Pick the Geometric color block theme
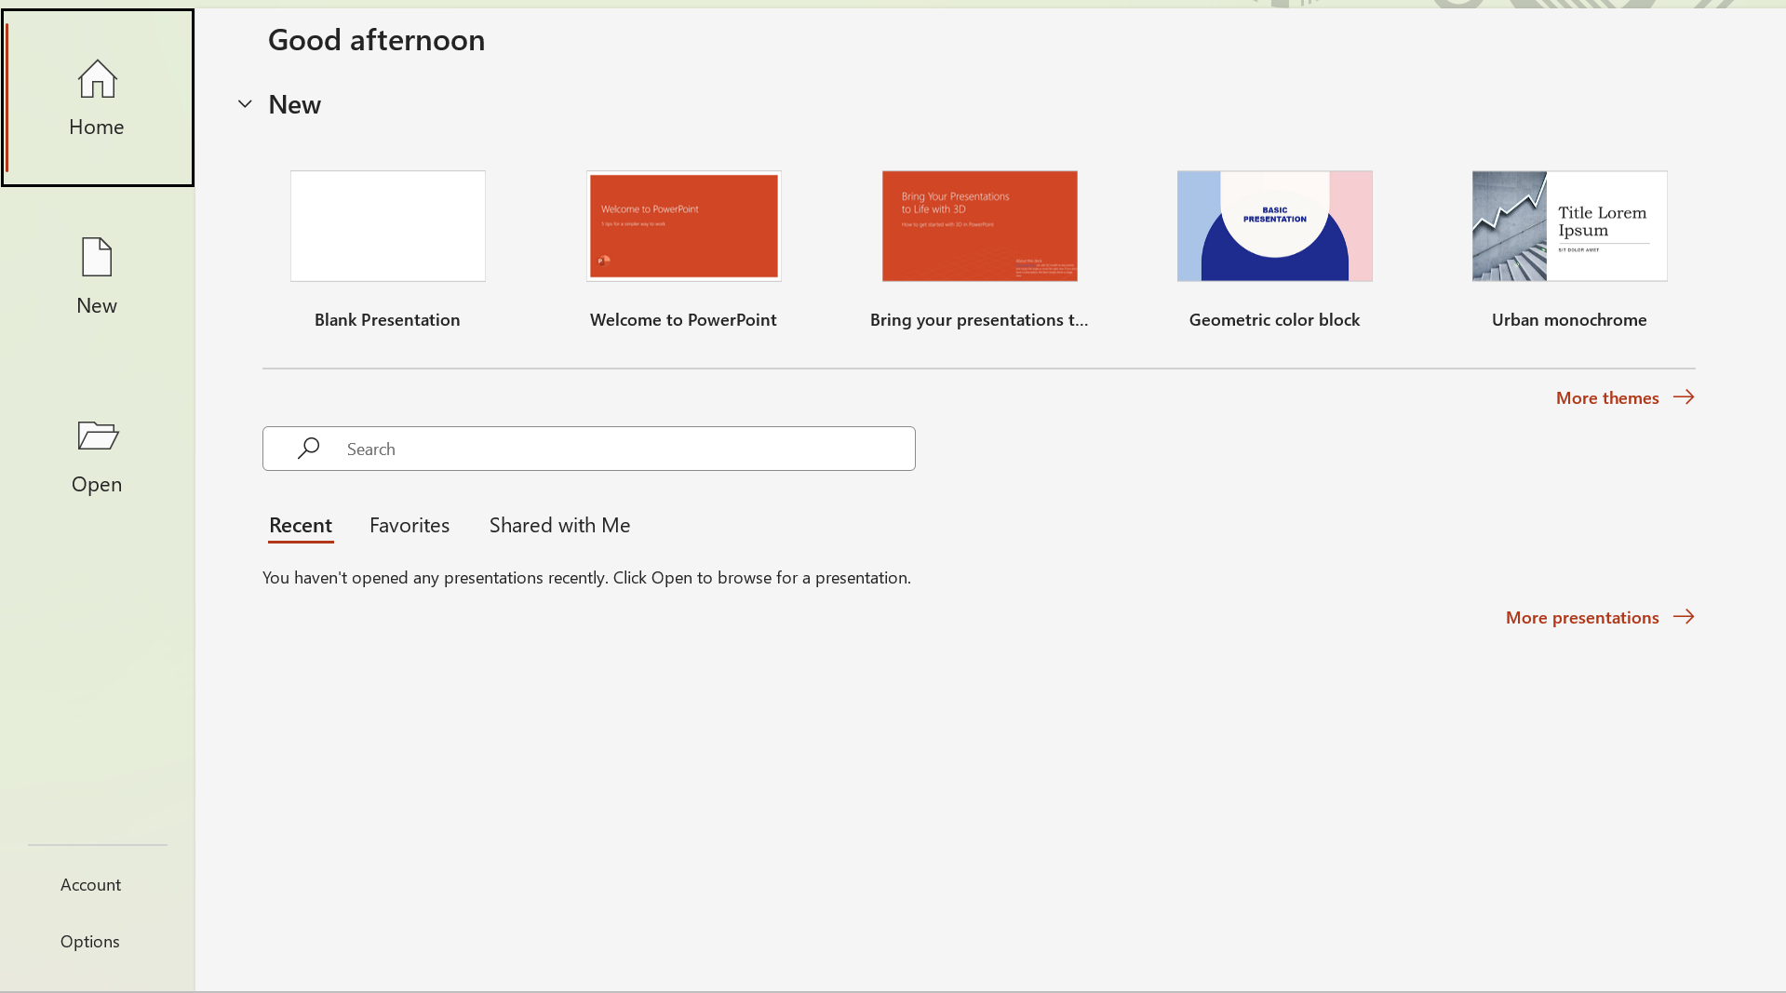Image resolution: width=1786 pixels, height=993 pixels. click(x=1274, y=226)
